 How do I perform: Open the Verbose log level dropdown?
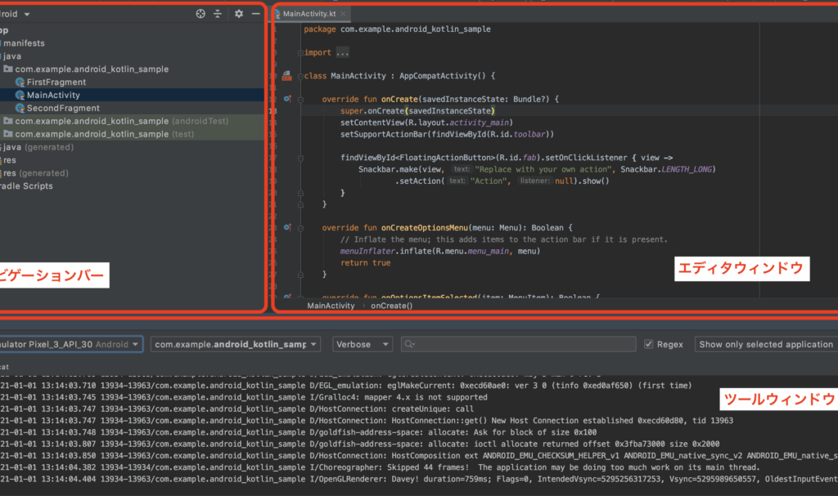pyautogui.click(x=362, y=345)
